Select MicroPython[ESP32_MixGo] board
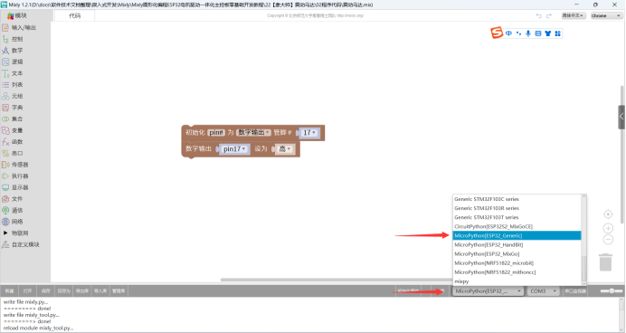626x333 pixels. (x=517, y=254)
